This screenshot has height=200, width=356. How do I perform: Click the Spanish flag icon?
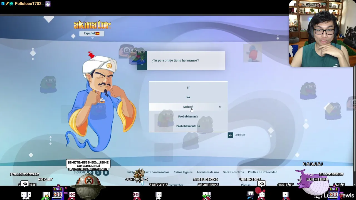coord(97,33)
